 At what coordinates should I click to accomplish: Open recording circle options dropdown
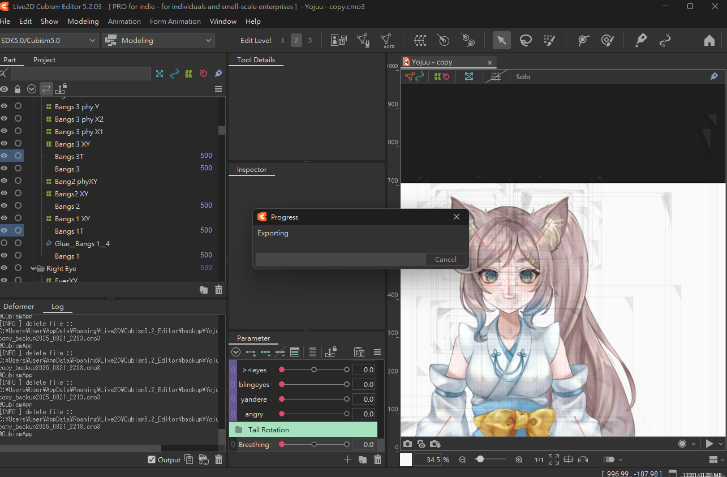[x=694, y=444]
